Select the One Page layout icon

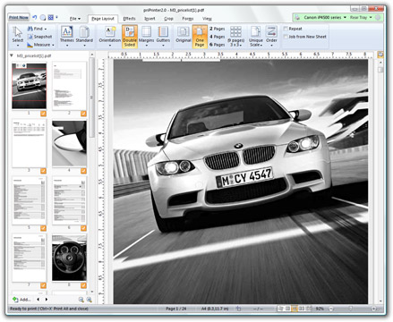pyautogui.click(x=200, y=36)
